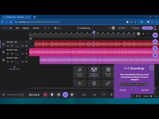Toggle the loop cycle icon below the ruler
159x119 pixels.
click(31, 39)
